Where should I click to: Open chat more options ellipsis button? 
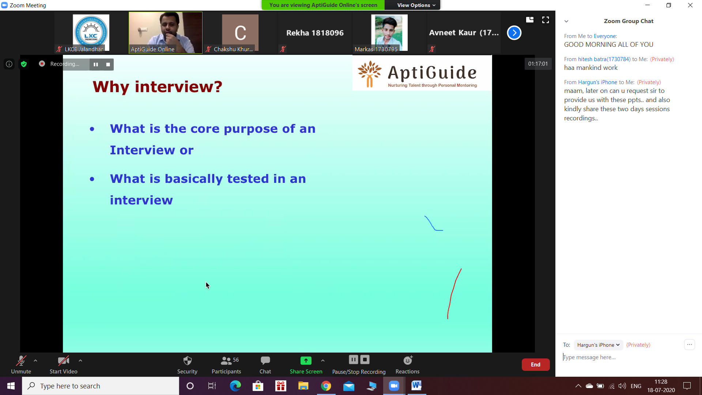pyautogui.click(x=690, y=345)
